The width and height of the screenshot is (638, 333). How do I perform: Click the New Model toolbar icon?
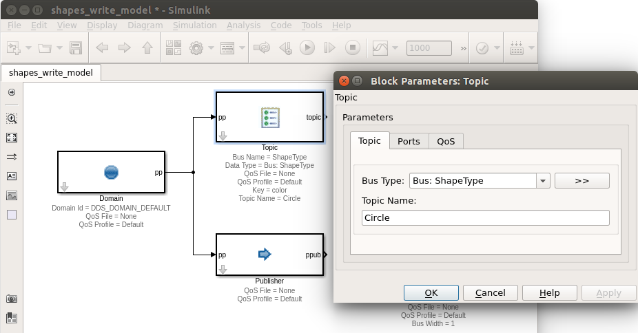tap(14, 48)
